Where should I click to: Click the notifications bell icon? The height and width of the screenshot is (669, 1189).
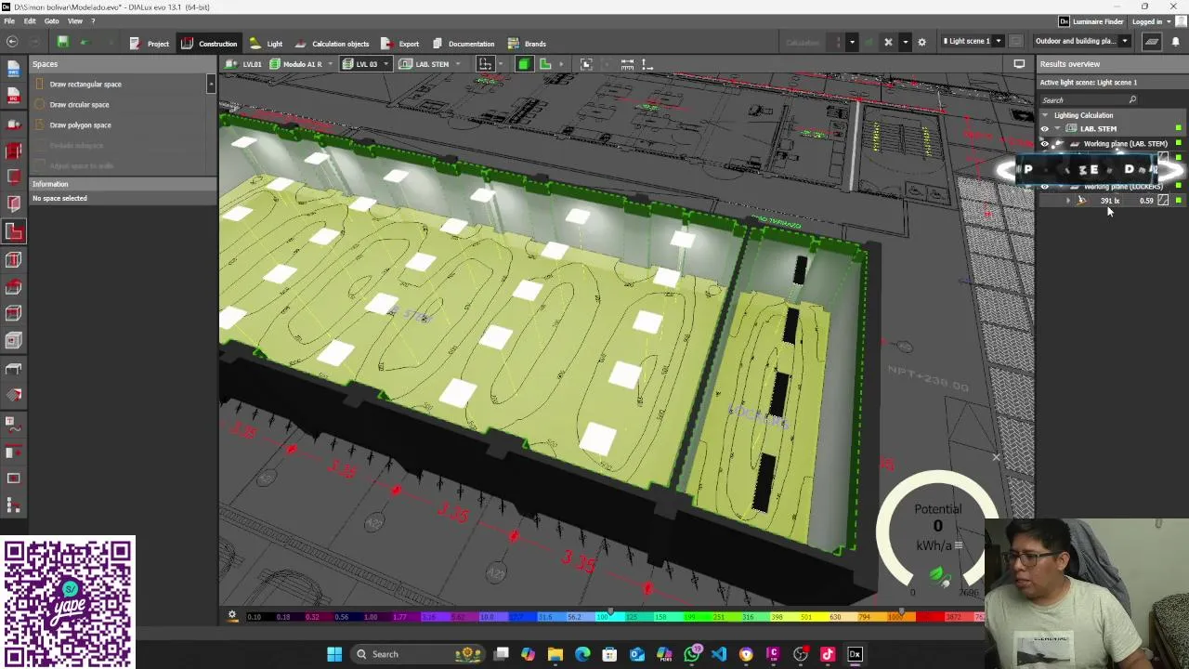(x=1175, y=42)
